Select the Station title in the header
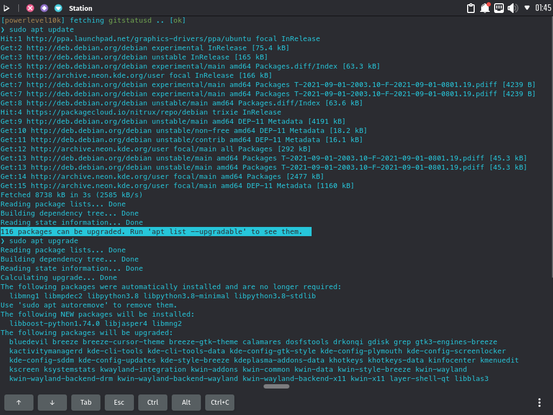553x415 pixels. (x=80, y=8)
